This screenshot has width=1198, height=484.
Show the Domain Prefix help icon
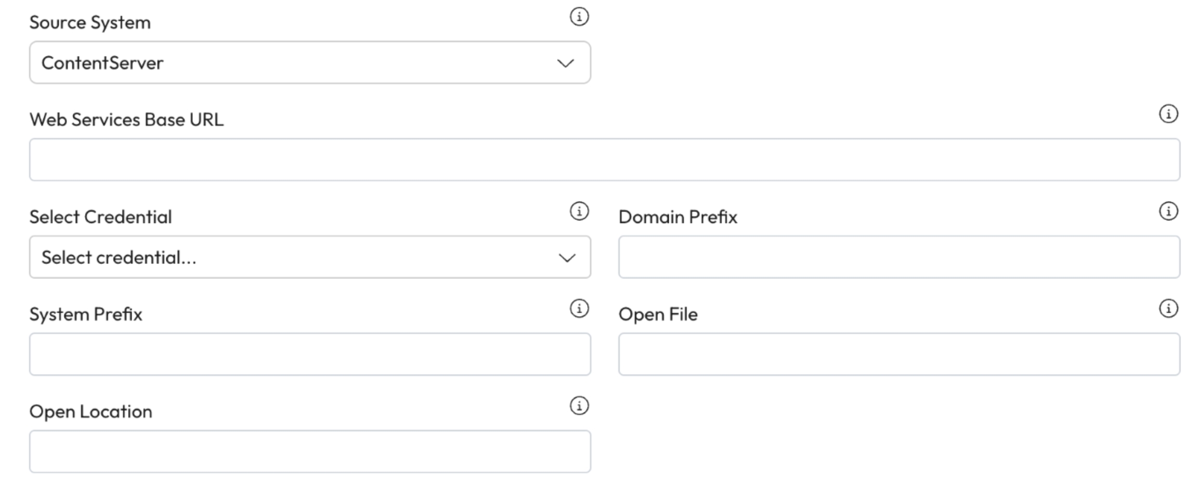[1168, 211]
